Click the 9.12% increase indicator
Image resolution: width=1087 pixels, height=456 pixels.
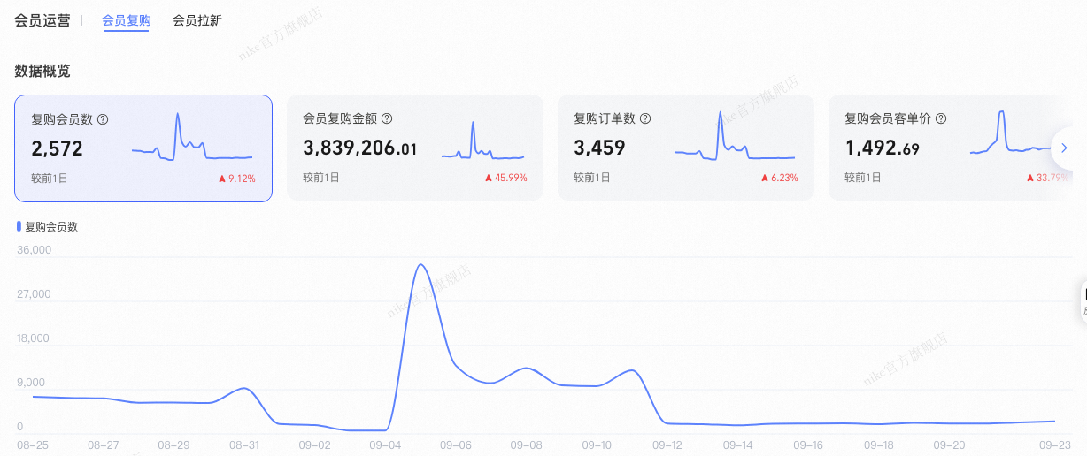[x=237, y=179]
